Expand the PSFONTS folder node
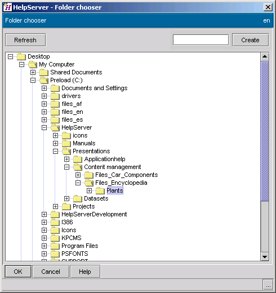This screenshot has height=293, width=276. [44, 254]
